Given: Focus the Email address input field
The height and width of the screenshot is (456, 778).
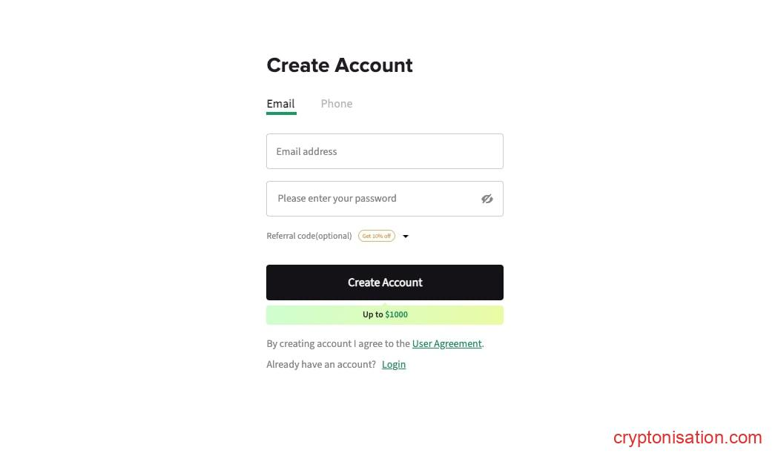Looking at the screenshot, I should (x=384, y=151).
